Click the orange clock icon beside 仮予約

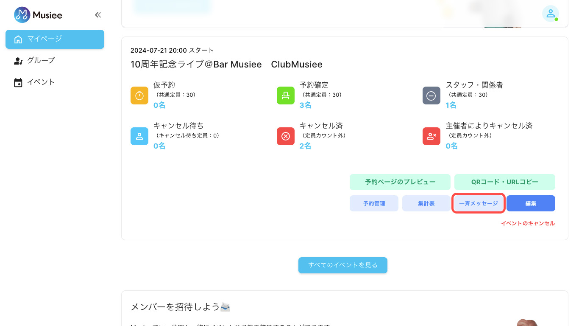click(139, 96)
